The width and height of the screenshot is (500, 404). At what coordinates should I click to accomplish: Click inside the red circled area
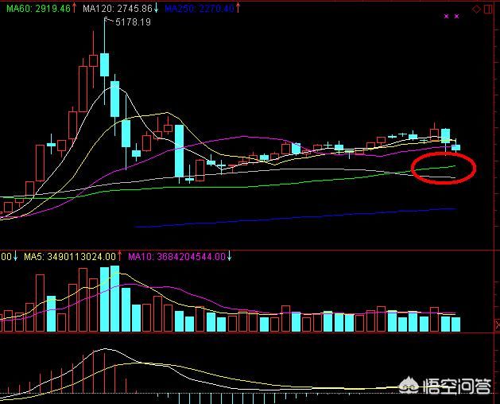[x=444, y=167]
